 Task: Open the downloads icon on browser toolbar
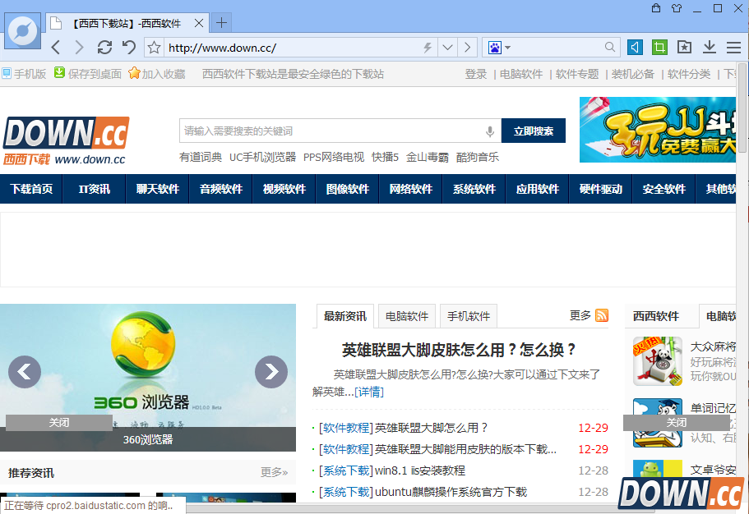(x=709, y=47)
